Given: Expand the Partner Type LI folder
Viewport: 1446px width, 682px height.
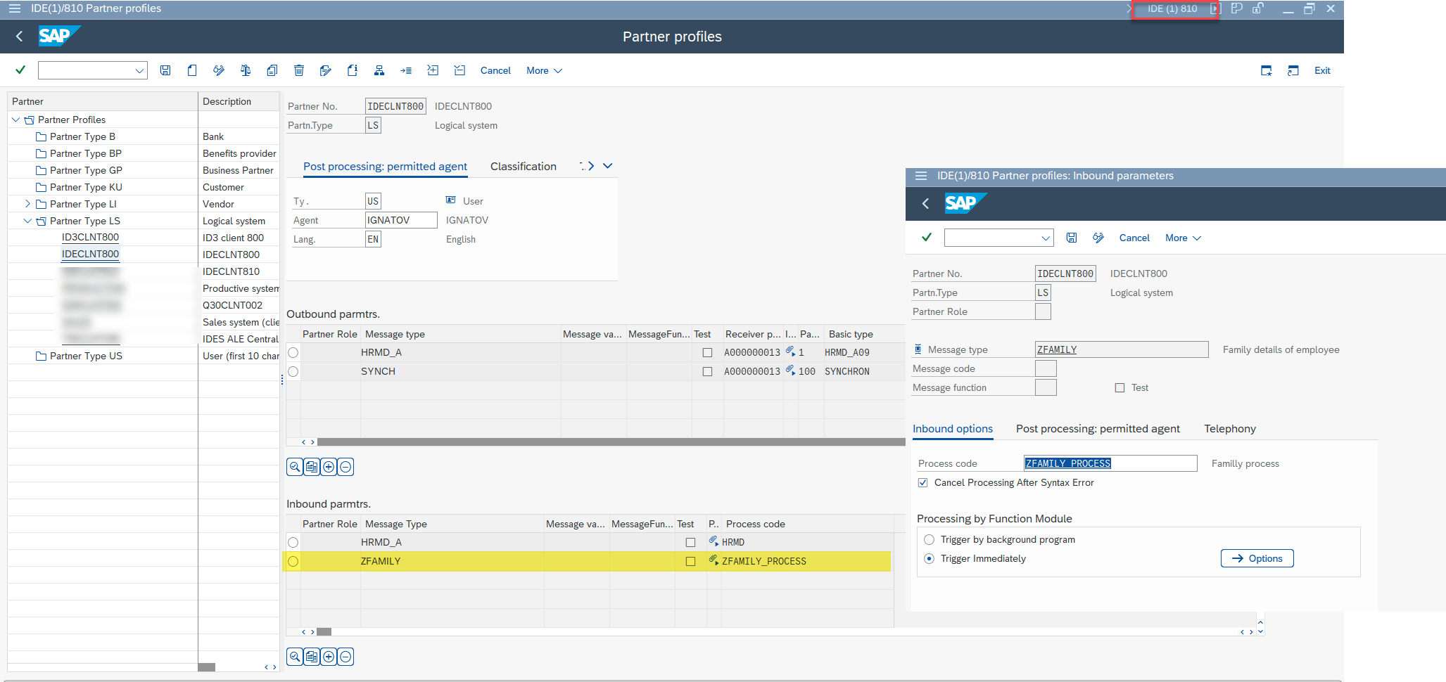Looking at the screenshot, I should pos(27,204).
